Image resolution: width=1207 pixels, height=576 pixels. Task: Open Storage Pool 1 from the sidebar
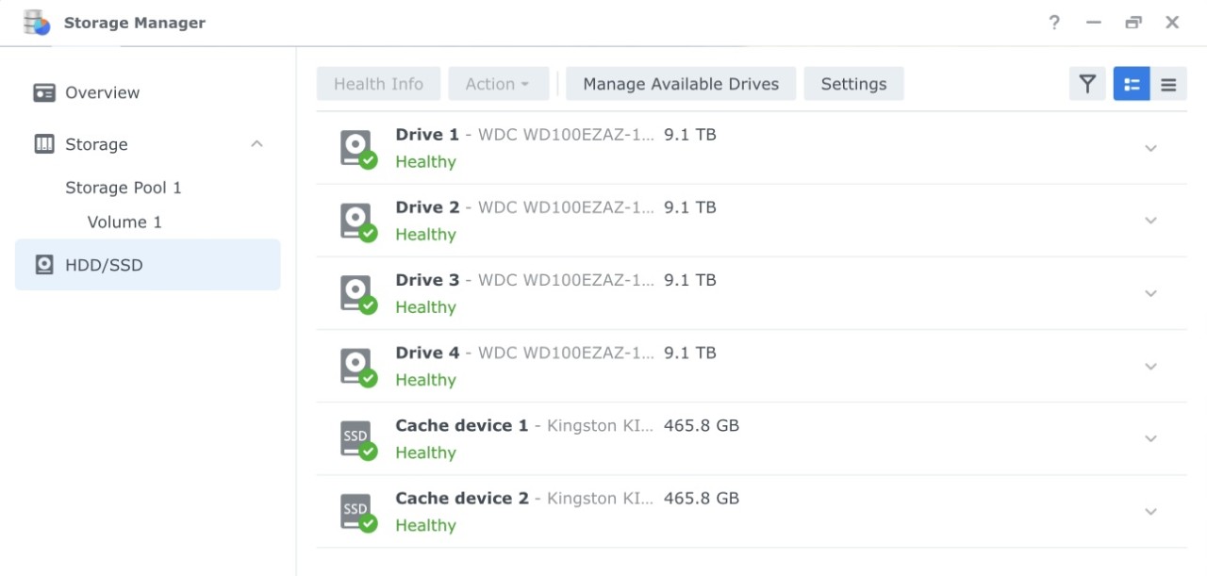(x=124, y=187)
